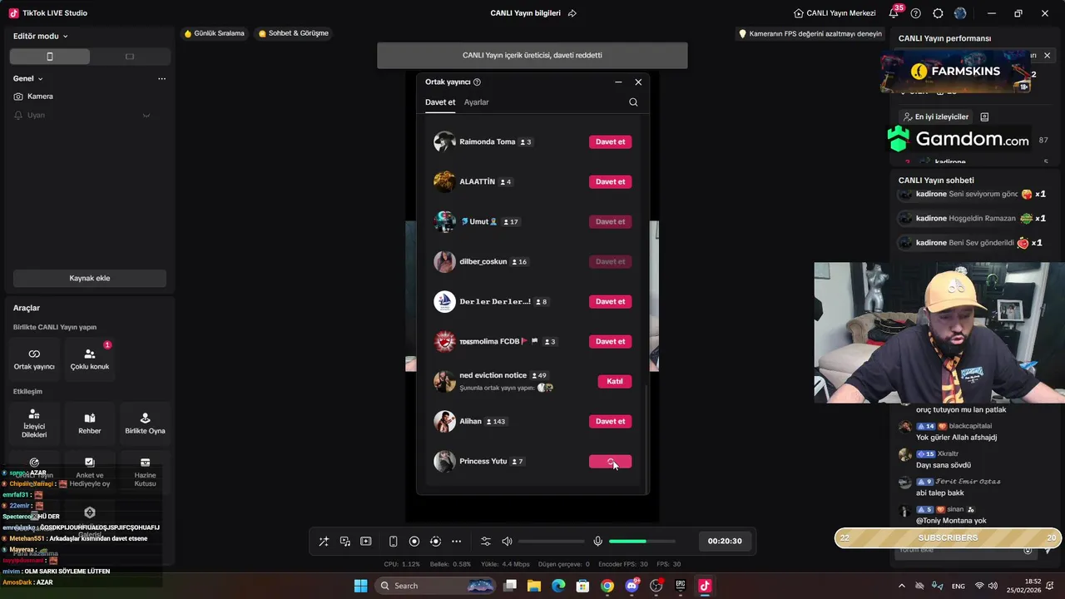
Task: Click the phone orientation icon in toolbar
Action: 394,541
